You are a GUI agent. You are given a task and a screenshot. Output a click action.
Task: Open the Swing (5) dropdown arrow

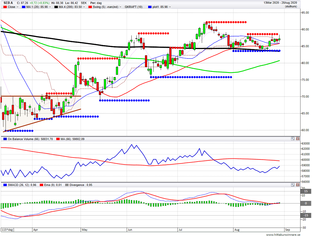click(120, 7)
